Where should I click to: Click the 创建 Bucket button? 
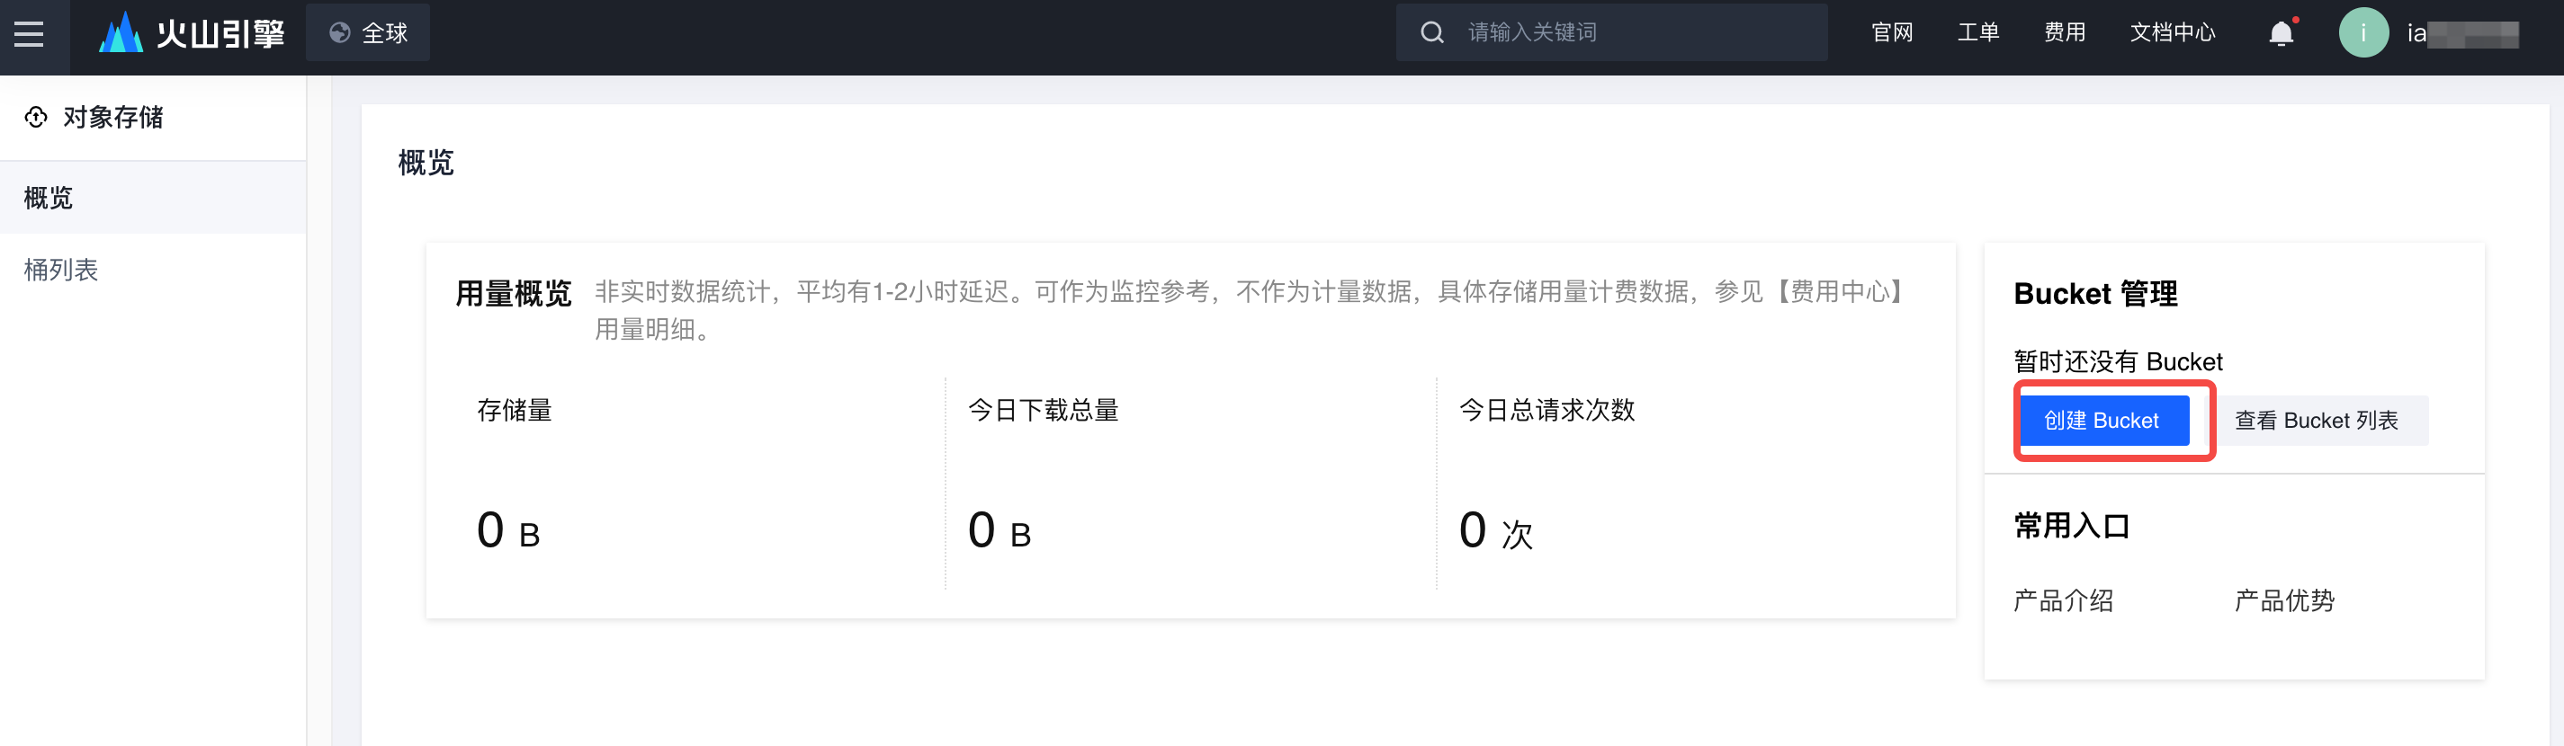2103,421
